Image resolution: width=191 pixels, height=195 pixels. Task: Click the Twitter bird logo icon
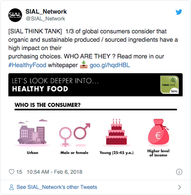click(x=179, y=12)
